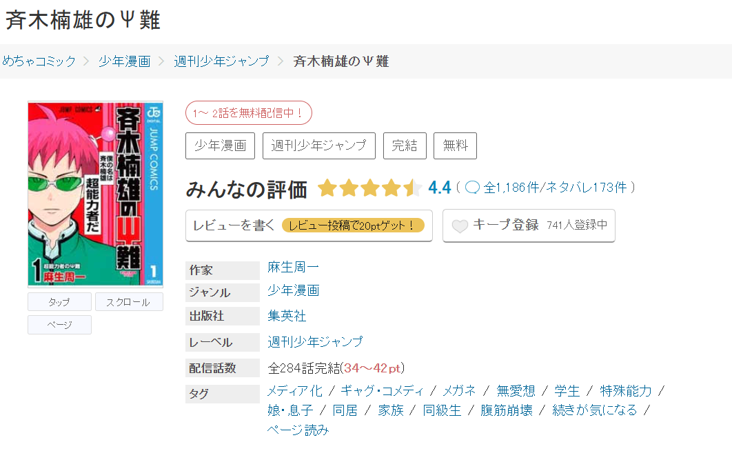Click the キープ登録 heart icon
Screen dimensions: 732x451
[x=462, y=226]
